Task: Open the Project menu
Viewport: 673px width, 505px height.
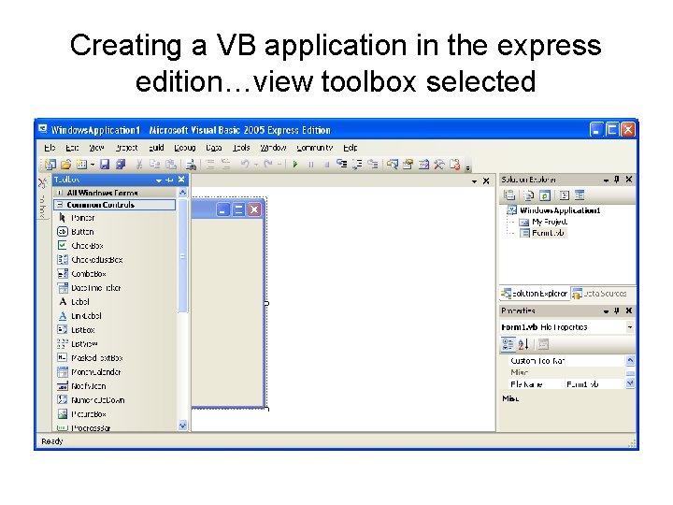Action: (126, 148)
